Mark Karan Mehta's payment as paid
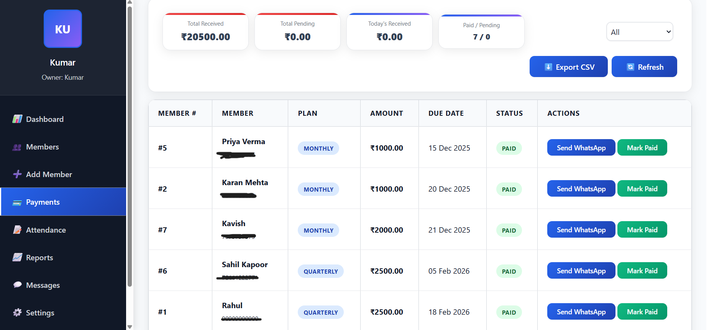 pyautogui.click(x=642, y=189)
